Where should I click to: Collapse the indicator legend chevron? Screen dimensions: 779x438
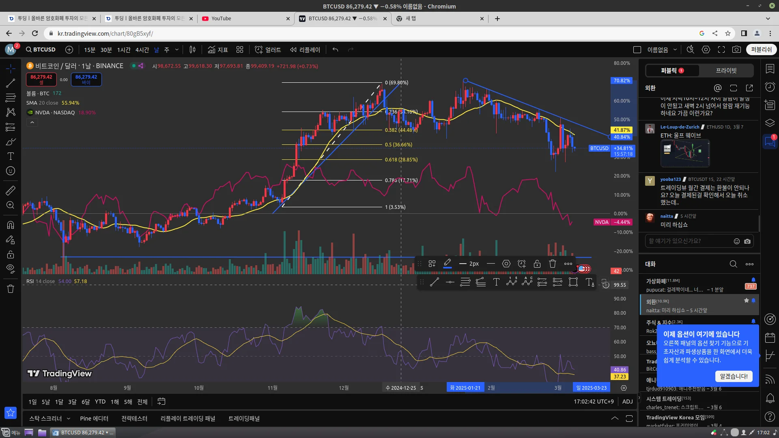[32, 122]
